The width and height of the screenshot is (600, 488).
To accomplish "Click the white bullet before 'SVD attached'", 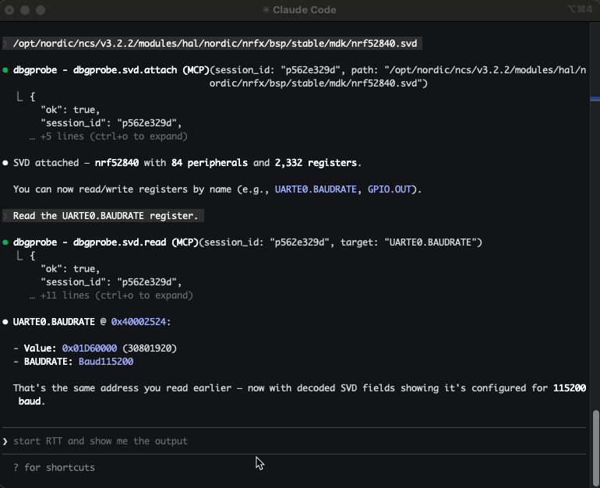I will [5, 163].
